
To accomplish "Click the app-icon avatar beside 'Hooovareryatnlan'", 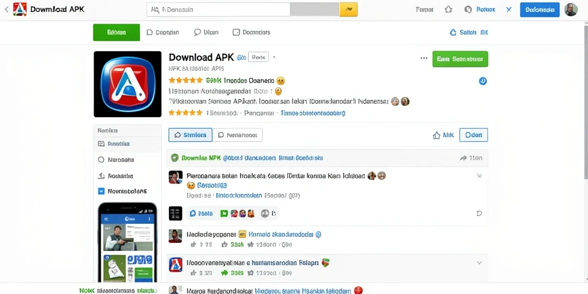I will [x=176, y=264].
